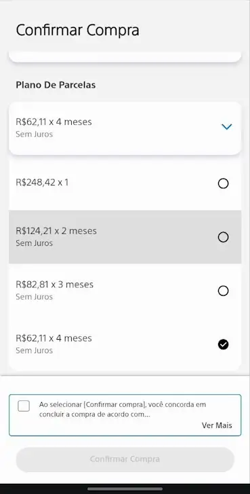Choose the R$82,81 x 3 meses radio button
The image size is (250, 494).
click(x=223, y=291)
